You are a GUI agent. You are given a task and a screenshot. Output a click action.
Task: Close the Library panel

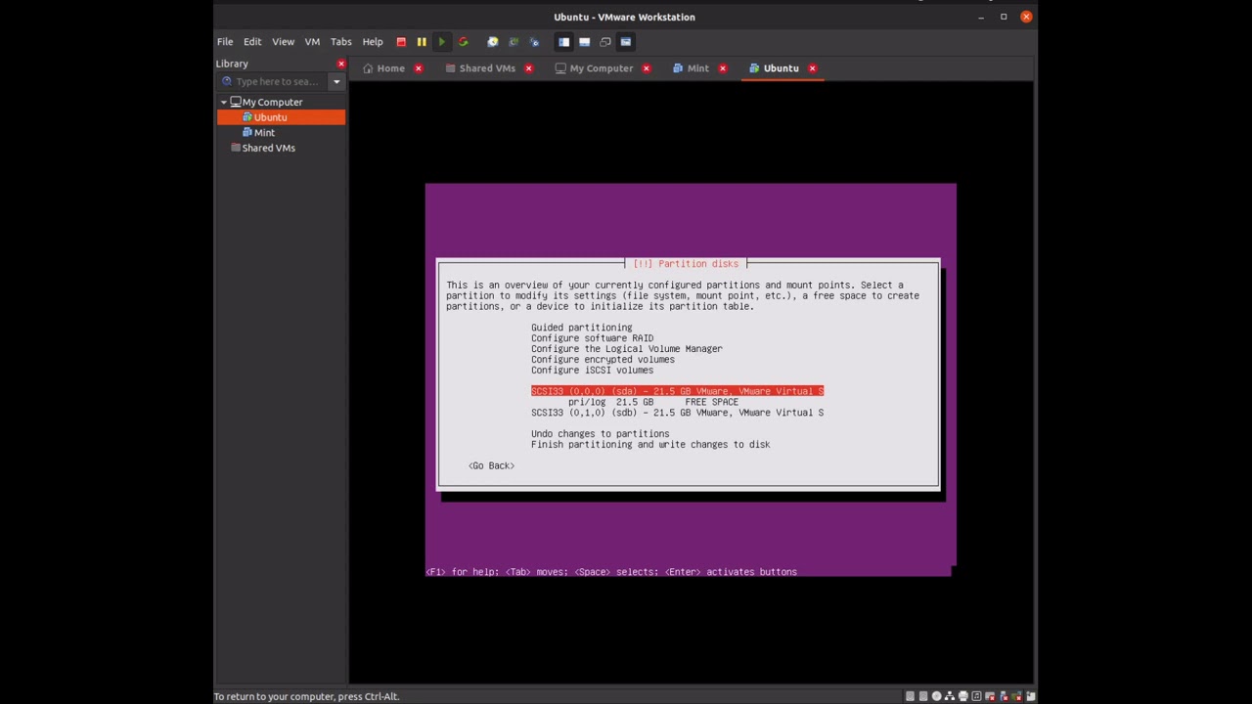341,64
